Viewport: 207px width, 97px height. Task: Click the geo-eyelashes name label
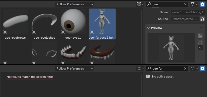pyautogui.click(x=44, y=38)
